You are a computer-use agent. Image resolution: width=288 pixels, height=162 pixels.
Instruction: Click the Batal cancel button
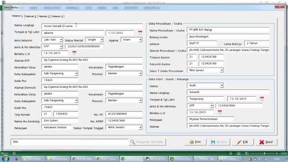click(266, 142)
